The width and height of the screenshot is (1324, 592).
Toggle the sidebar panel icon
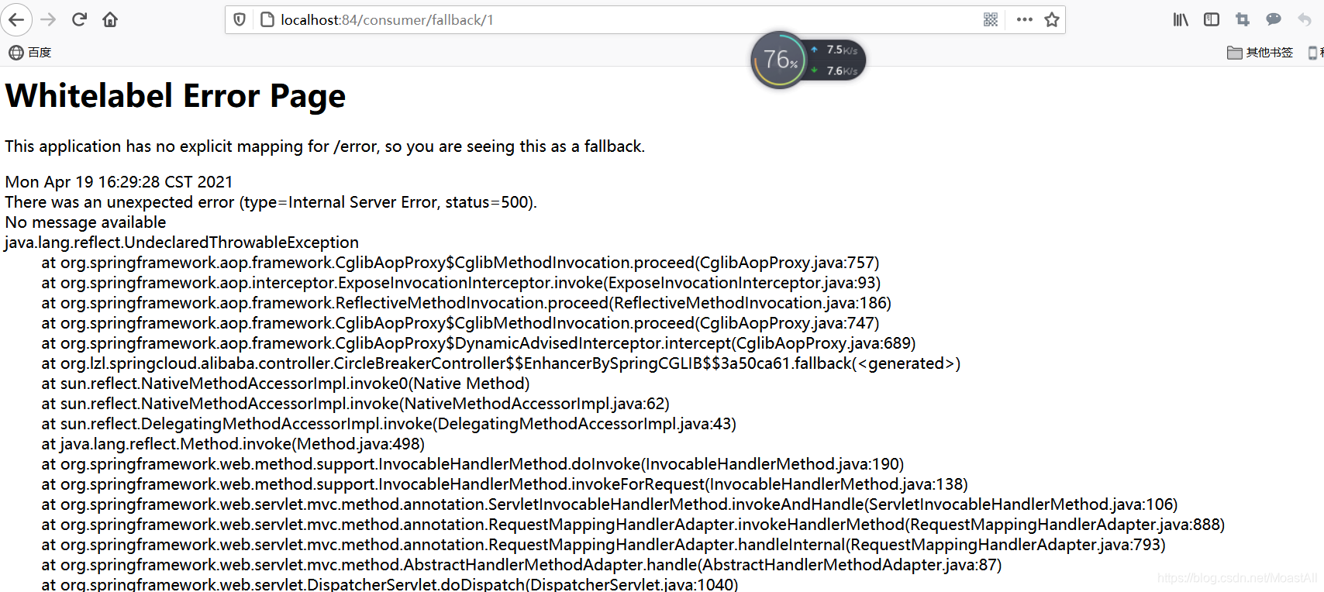pyautogui.click(x=1212, y=19)
